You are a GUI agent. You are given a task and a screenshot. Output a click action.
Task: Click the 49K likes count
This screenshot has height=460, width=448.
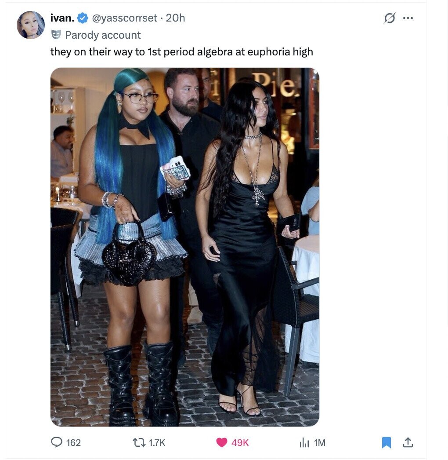(x=240, y=442)
